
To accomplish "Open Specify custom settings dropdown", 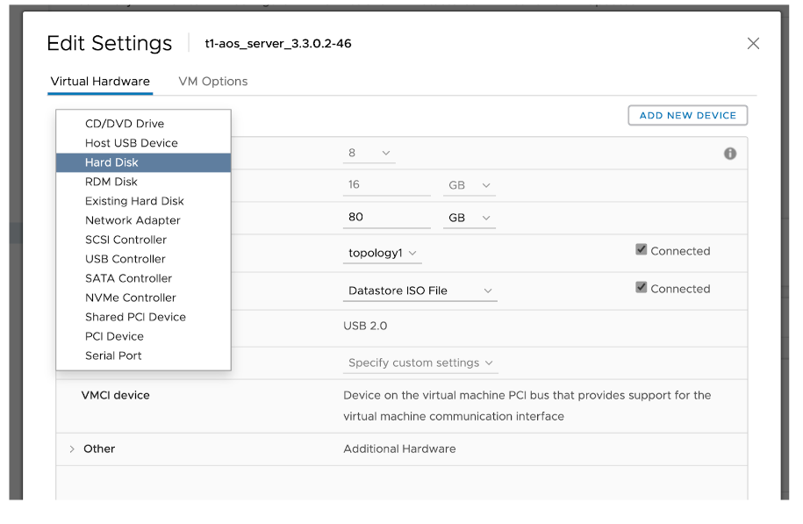I will pyautogui.click(x=419, y=362).
